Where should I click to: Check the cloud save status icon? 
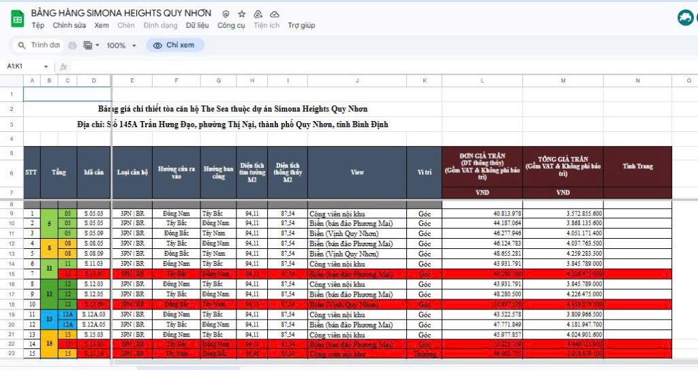[274, 14]
